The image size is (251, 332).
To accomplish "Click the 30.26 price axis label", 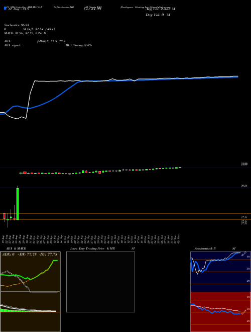I will [x=244, y=186].
